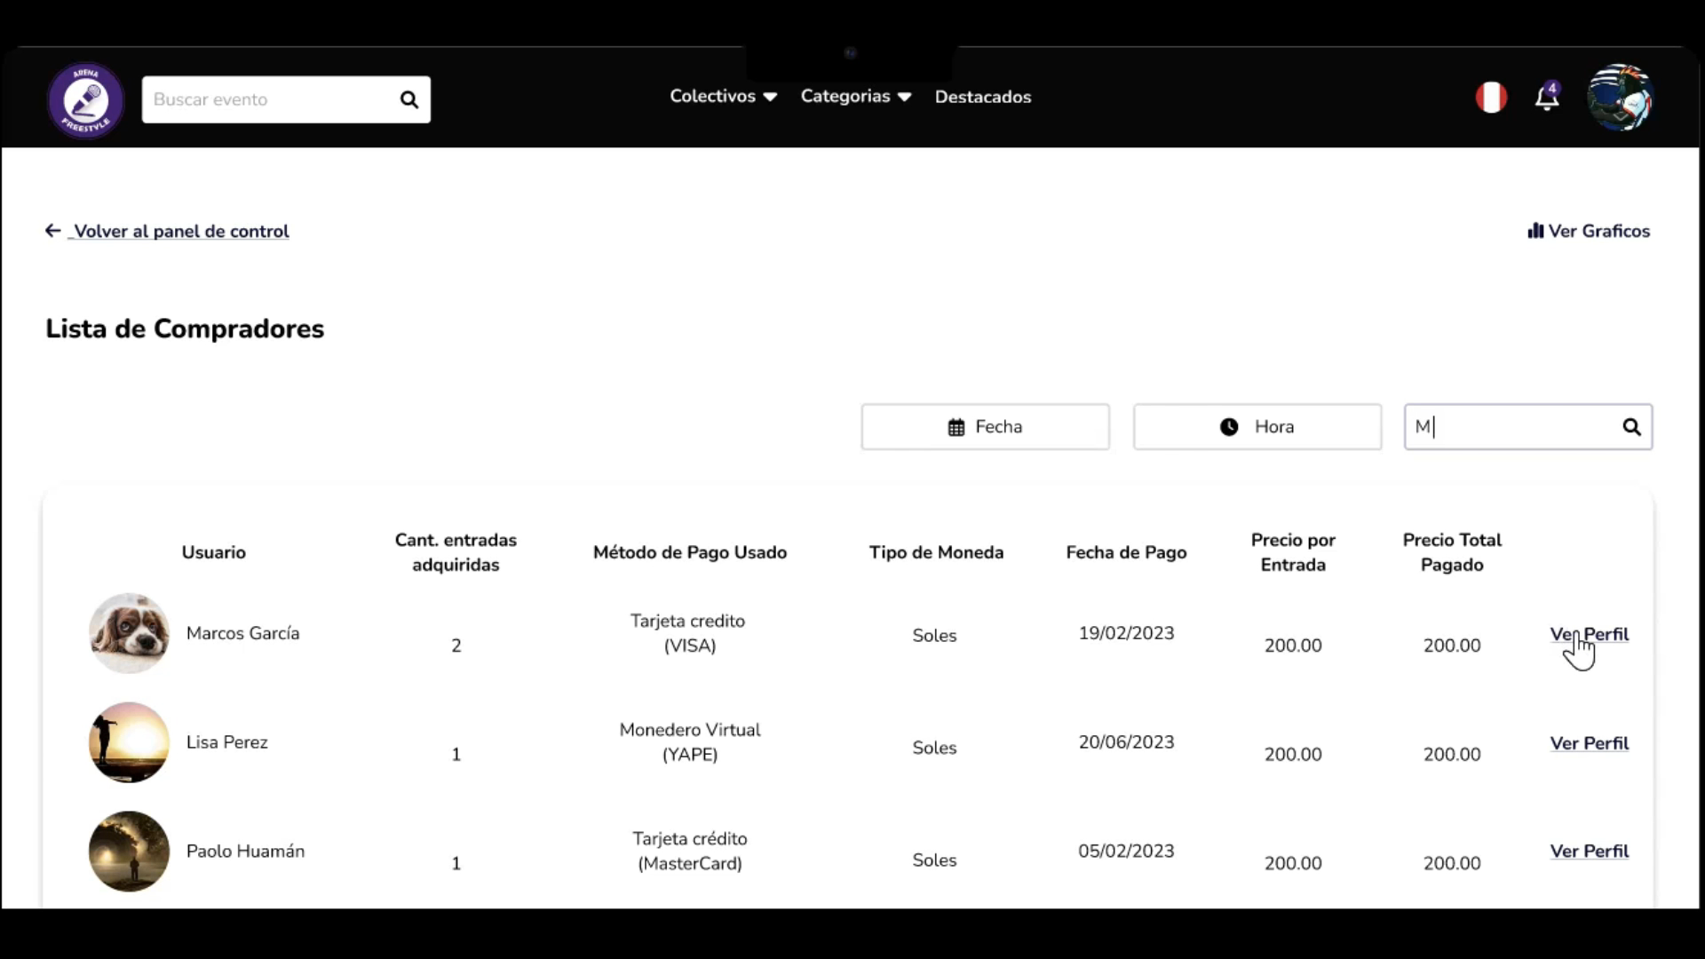This screenshot has width=1705, height=959.
Task: Focus the Buscar evento search field
Action: click(266, 99)
